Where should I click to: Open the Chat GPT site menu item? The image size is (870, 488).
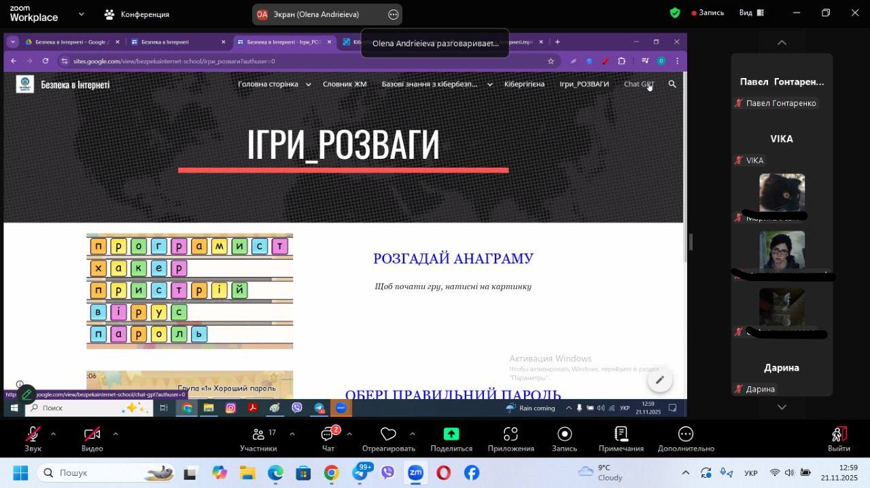pyautogui.click(x=638, y=84)
